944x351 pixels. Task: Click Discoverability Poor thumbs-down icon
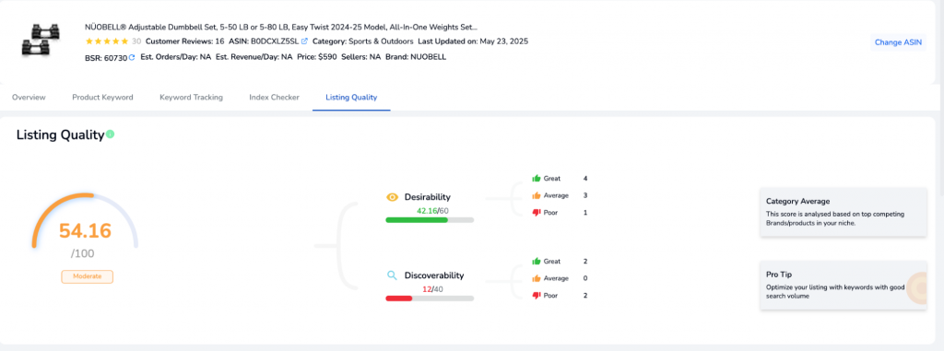point(537,296)
